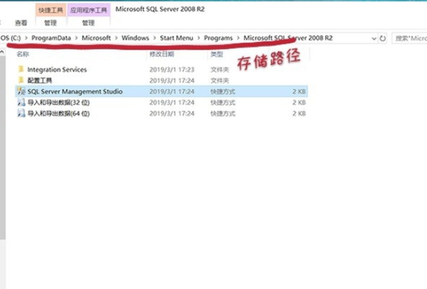Click the 2 KB size of Management Studio
This screenshot has width=427, height=289.
tap(299, 92)
